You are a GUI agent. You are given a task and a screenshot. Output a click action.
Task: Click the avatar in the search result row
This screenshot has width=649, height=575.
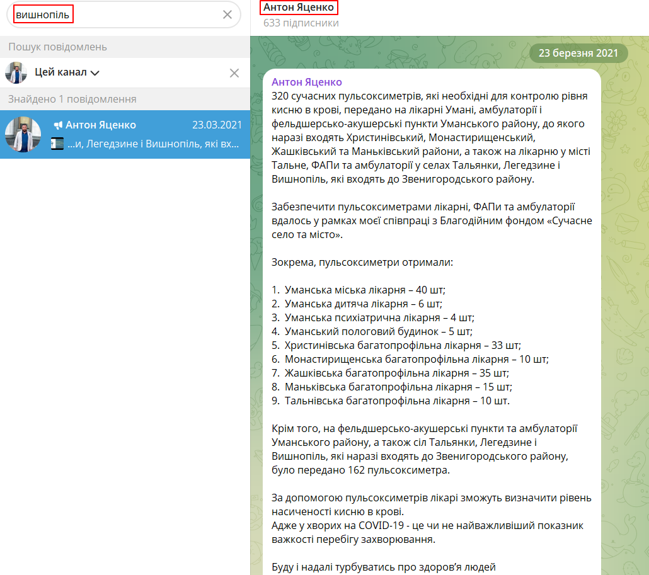click(x=23, y=134)
